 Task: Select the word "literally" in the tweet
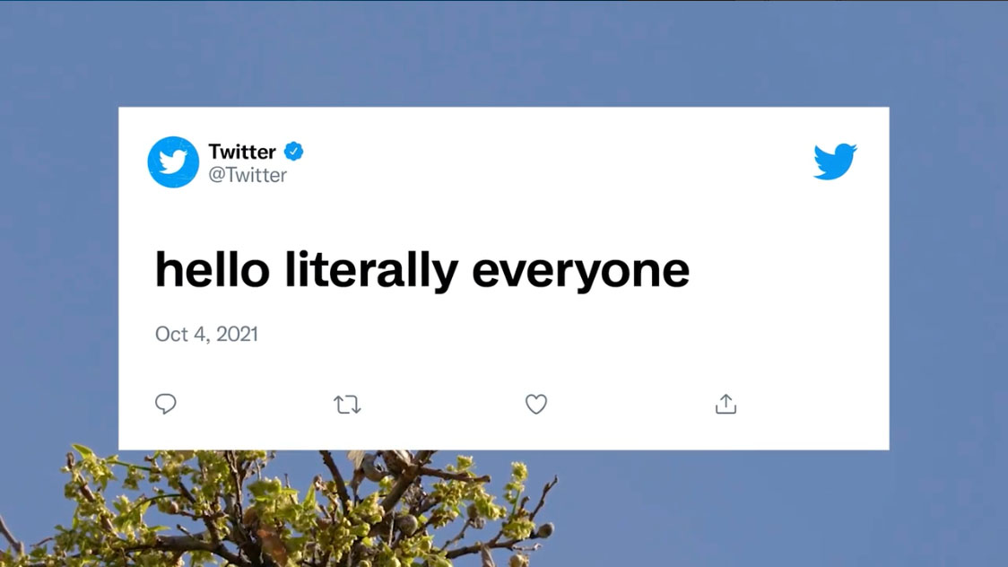pos(371,270)
